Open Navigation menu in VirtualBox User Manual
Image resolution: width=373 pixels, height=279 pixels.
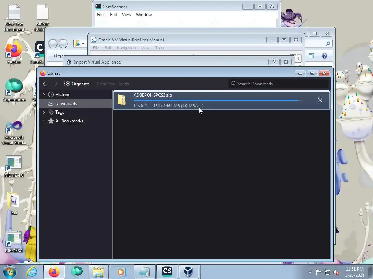[x=126, y=48]
